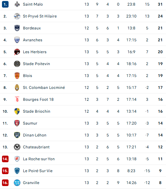The width and height of the screenshot is (166, 189).
Task: Select the Blois striped shield logo
Action: tap(17, 76)
